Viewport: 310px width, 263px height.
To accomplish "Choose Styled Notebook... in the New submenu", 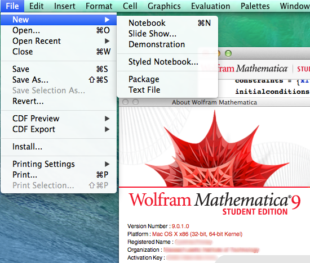I will (x=167, y=62).
